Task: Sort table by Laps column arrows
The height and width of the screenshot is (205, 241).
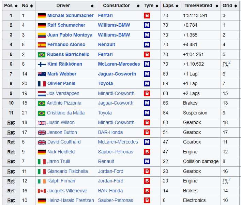Action: click(x=177, y=6)
